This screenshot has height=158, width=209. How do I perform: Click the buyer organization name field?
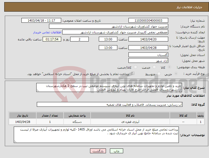tap(109, 26)
